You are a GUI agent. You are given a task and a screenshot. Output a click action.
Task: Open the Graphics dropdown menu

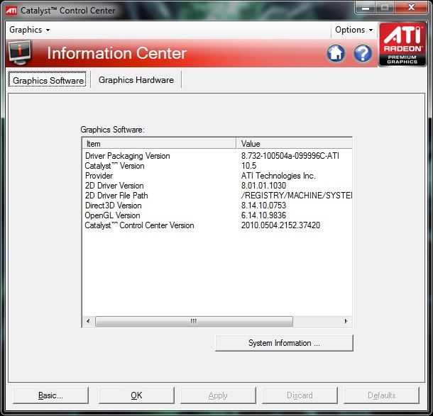[29, 30]
